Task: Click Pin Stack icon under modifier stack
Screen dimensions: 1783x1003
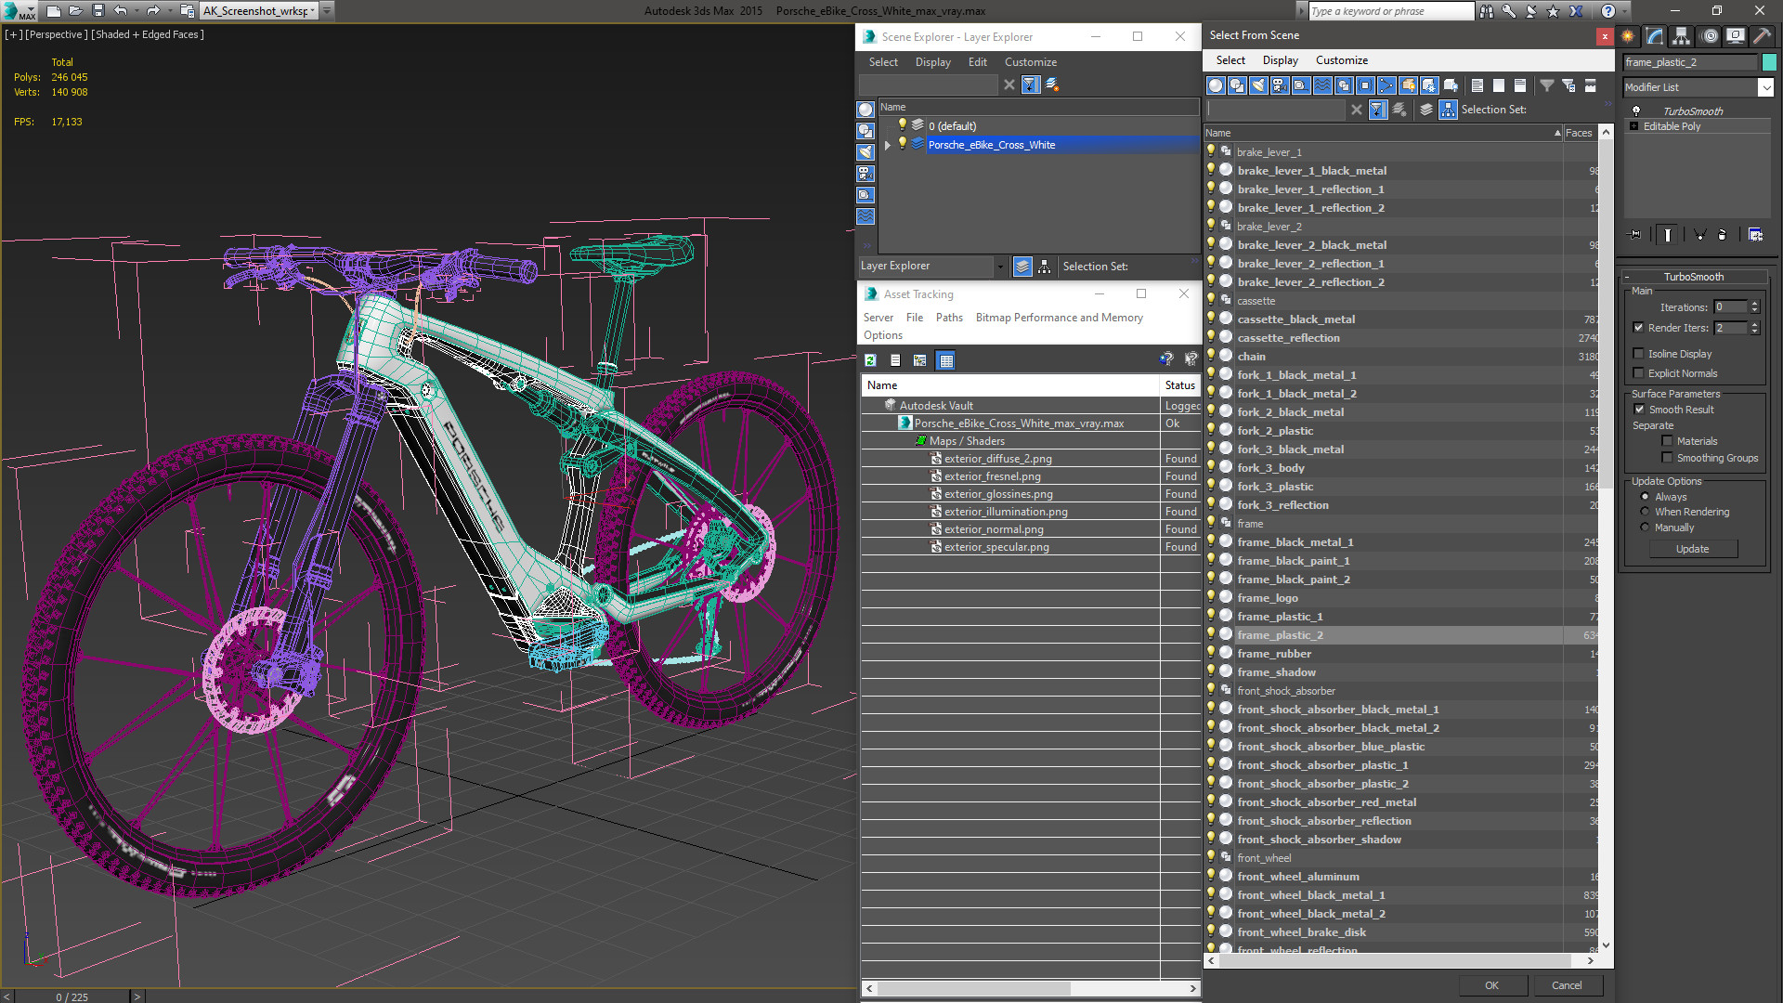Action: pyautogui.click(x=1635, y=235)
